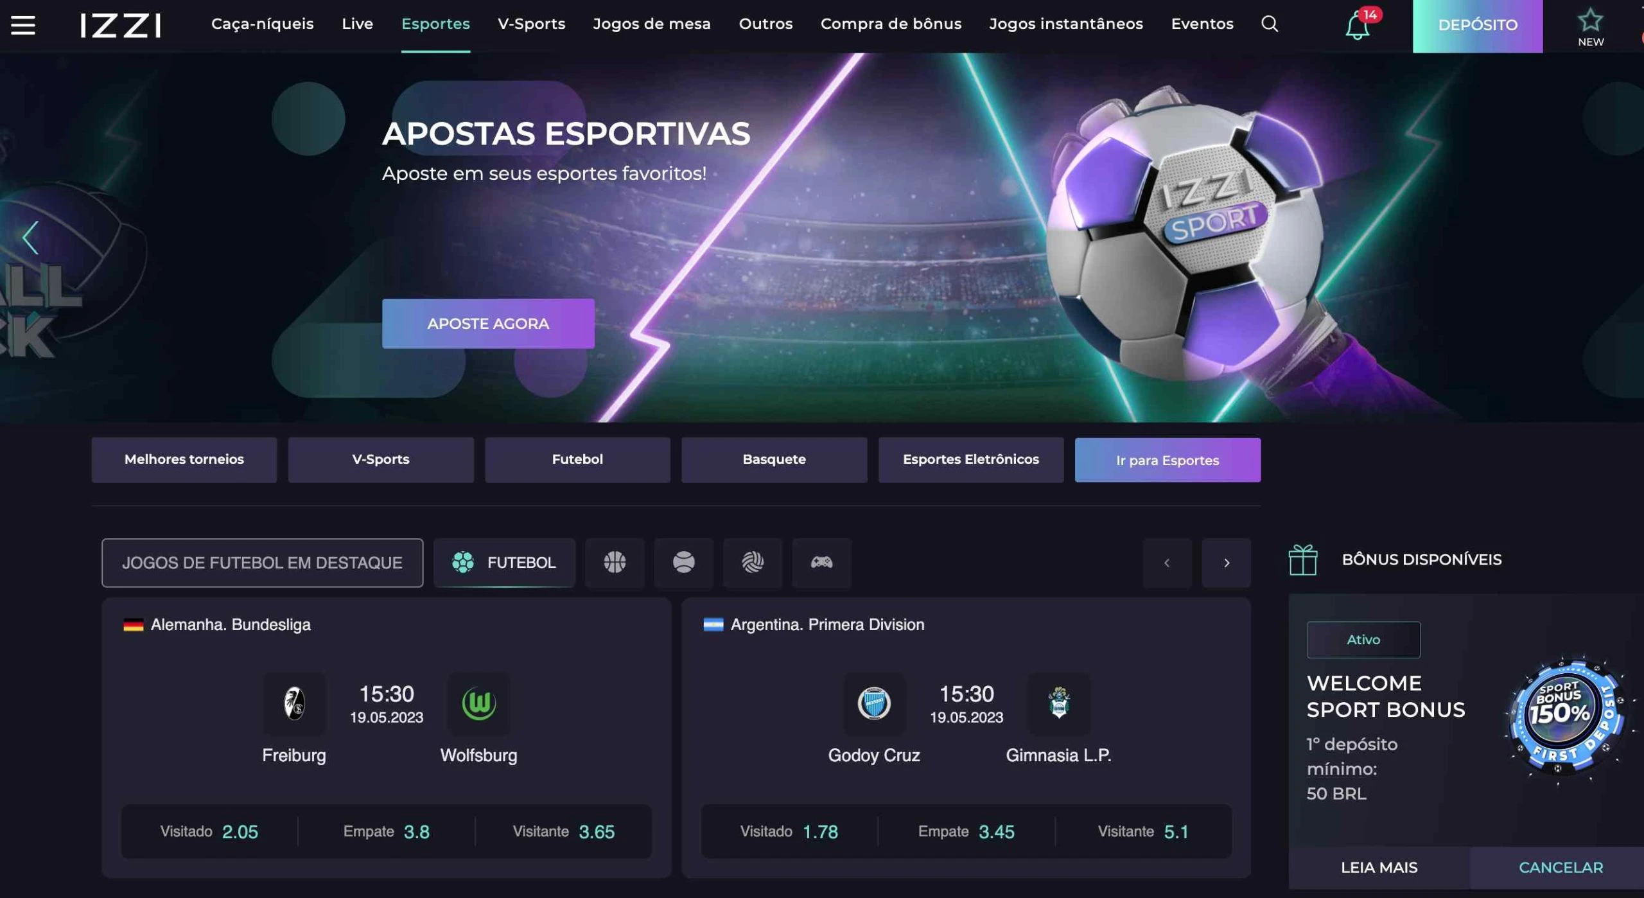Select the esports gamepad icon

pos(821,562)
